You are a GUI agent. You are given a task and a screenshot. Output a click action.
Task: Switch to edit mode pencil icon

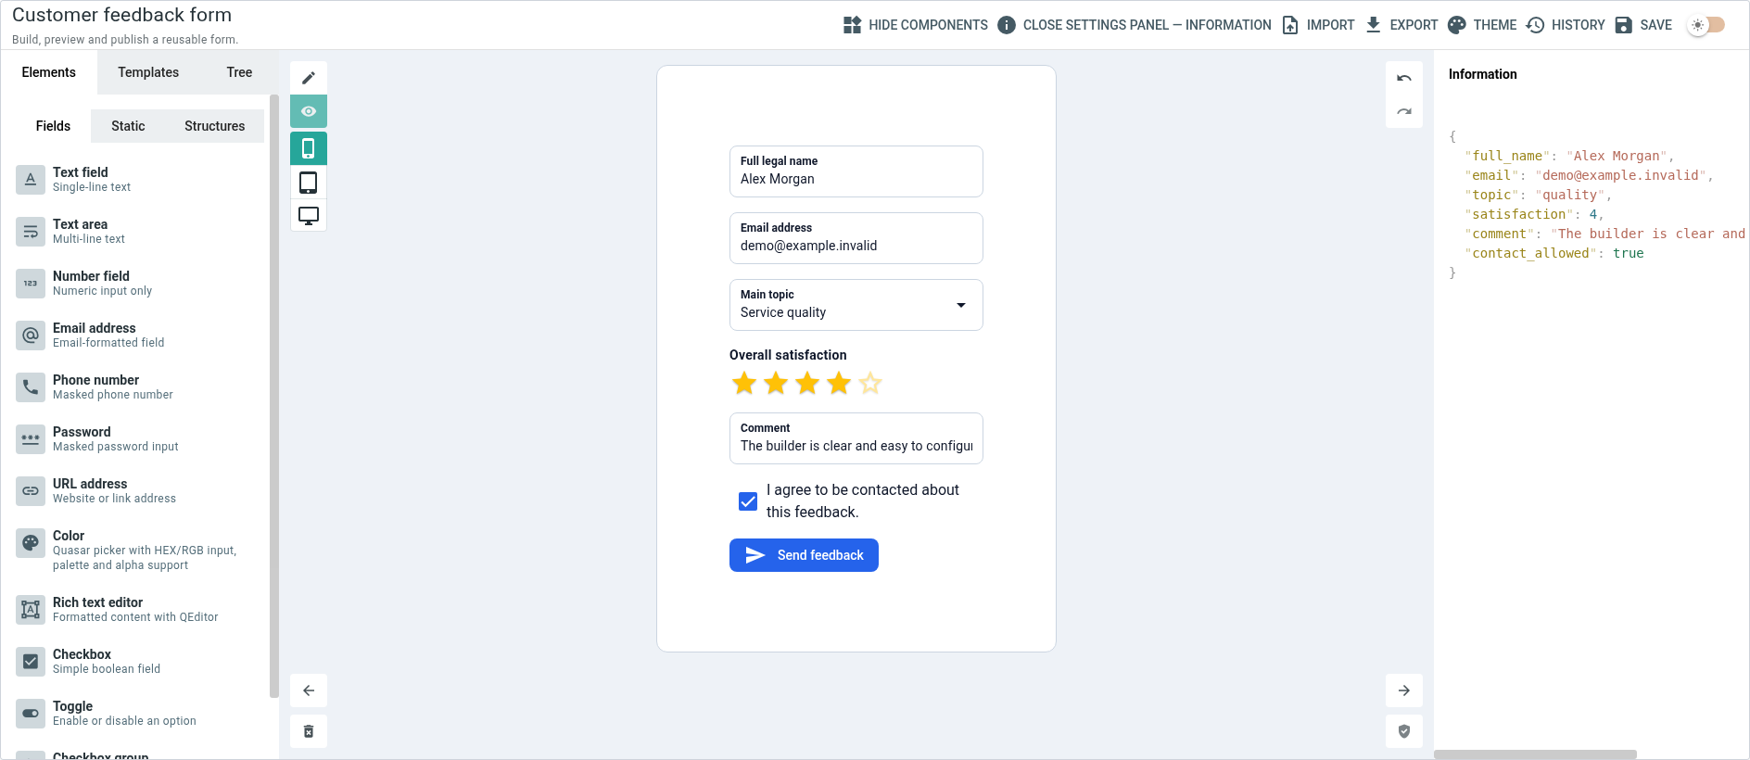pos(309,78)
